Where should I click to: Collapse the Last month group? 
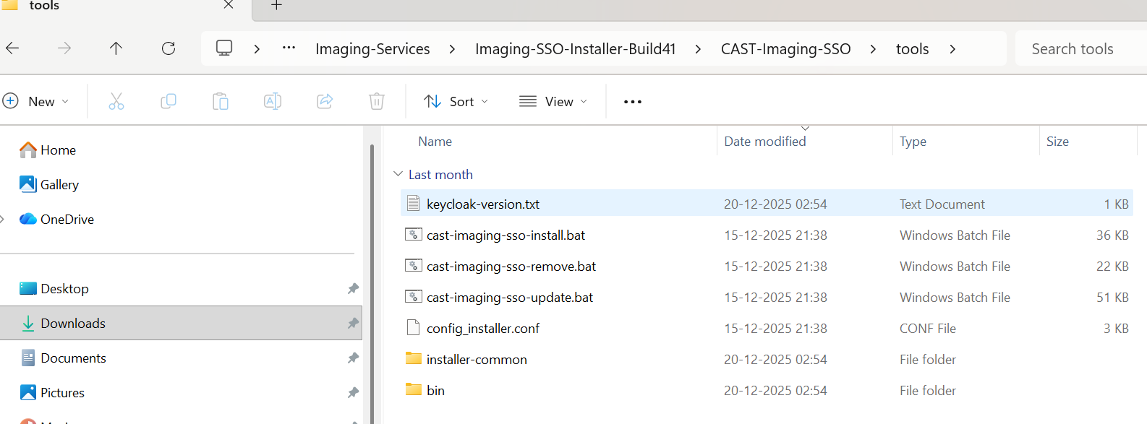(398, 174)
